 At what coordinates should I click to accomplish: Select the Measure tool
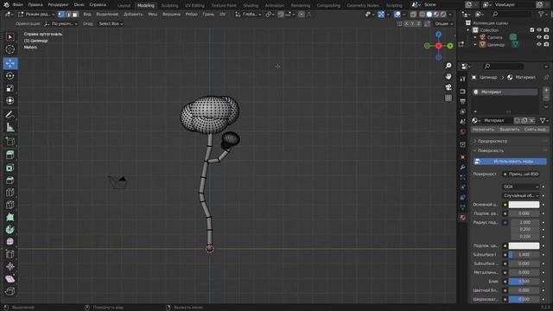pyautogui.click(x=10, y=127)
